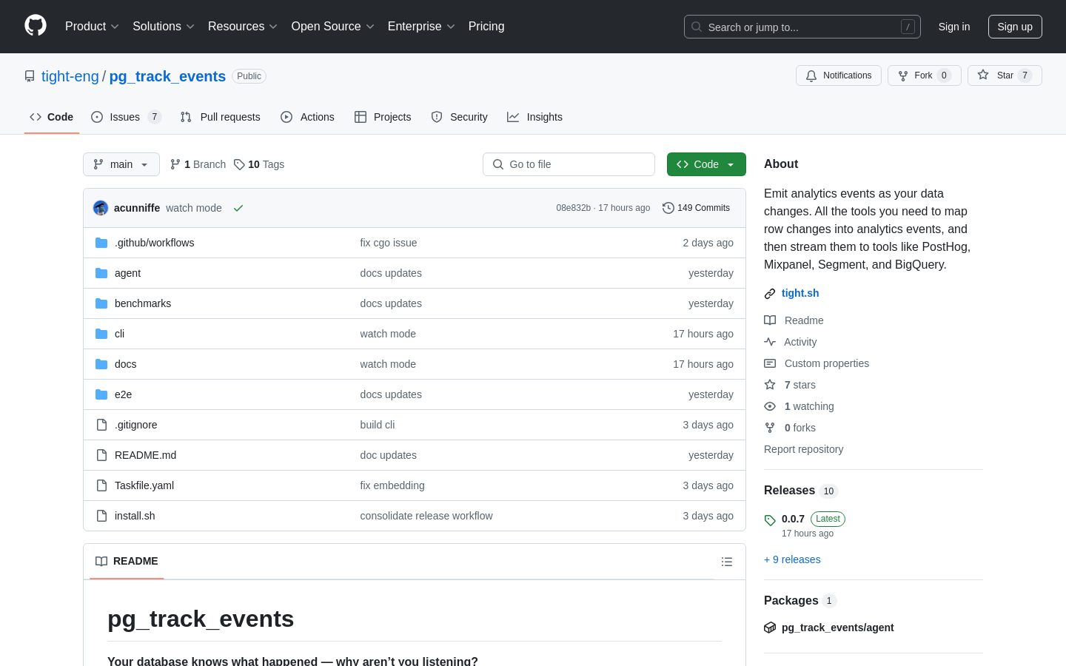Click the Go to file search box
This screenshot has width=1066, height=666.
point(569,164)
